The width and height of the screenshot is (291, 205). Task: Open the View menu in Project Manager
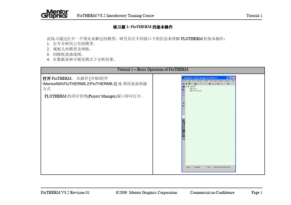coord(194,81)
